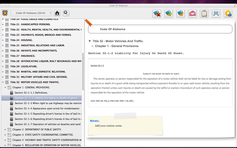Expand Chapter 3 State Safety Coordinating Committee
237x148 pixels.
pos(5,135)
